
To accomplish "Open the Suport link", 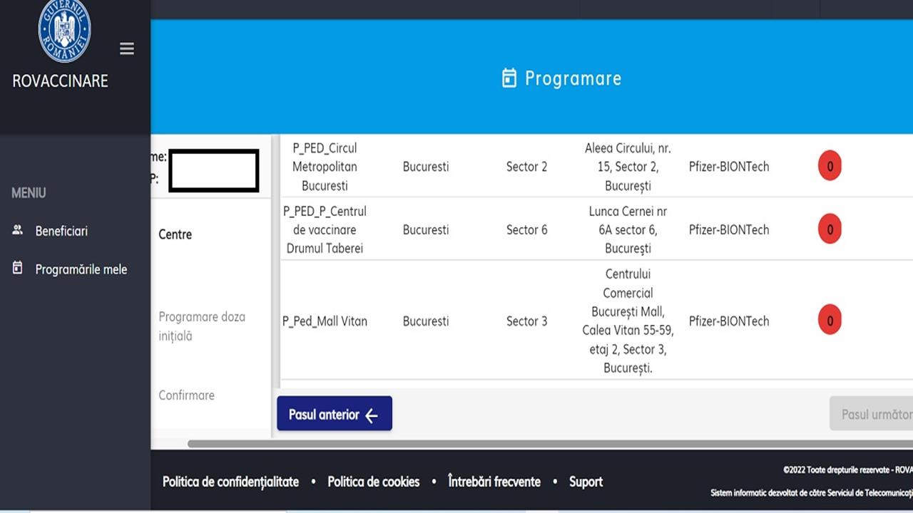I will pos(586,482).
